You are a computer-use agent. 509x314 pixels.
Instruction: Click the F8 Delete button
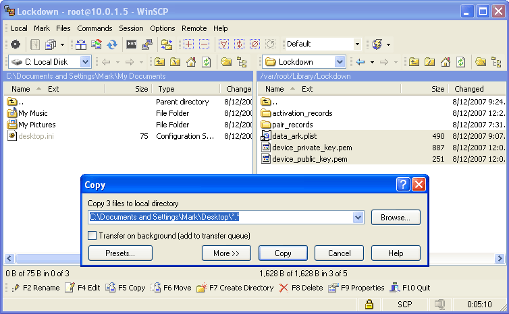point(301,288)
